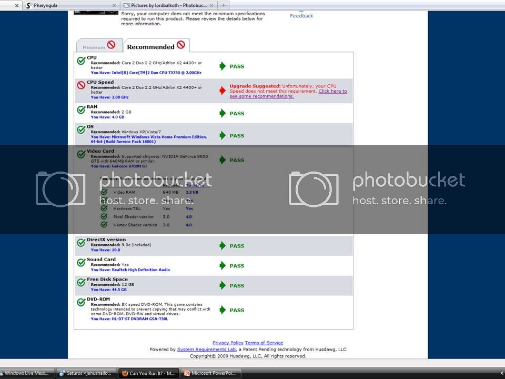Click the RAM row green checkmark icon
This screenshot has width=505, height=379.
81,110
